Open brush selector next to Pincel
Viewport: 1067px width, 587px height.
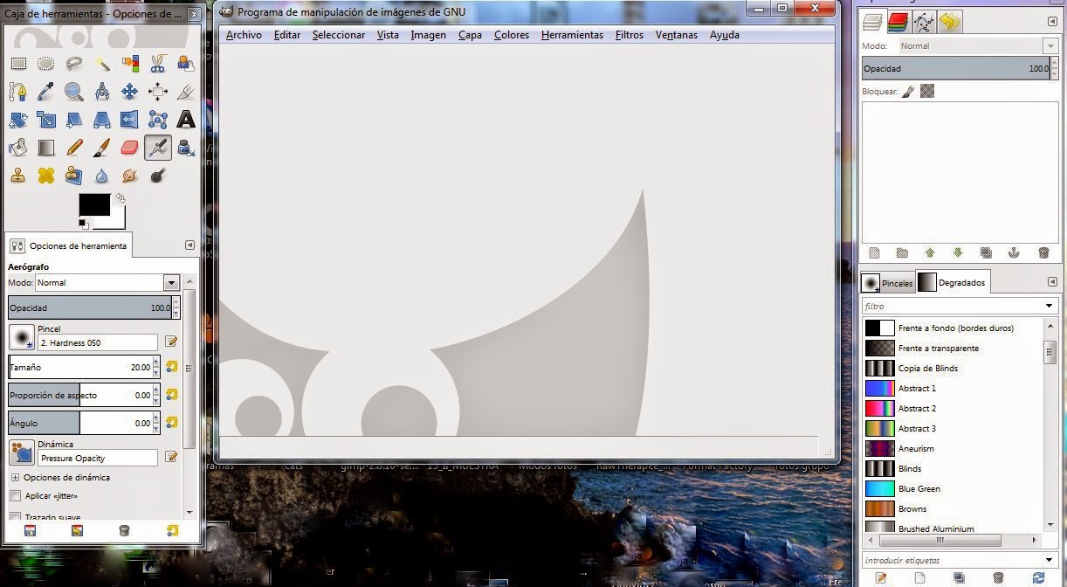[21, 337]
